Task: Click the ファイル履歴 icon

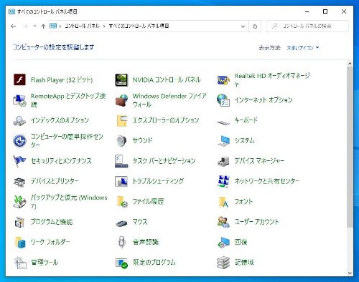Action: tap(122, 202)
